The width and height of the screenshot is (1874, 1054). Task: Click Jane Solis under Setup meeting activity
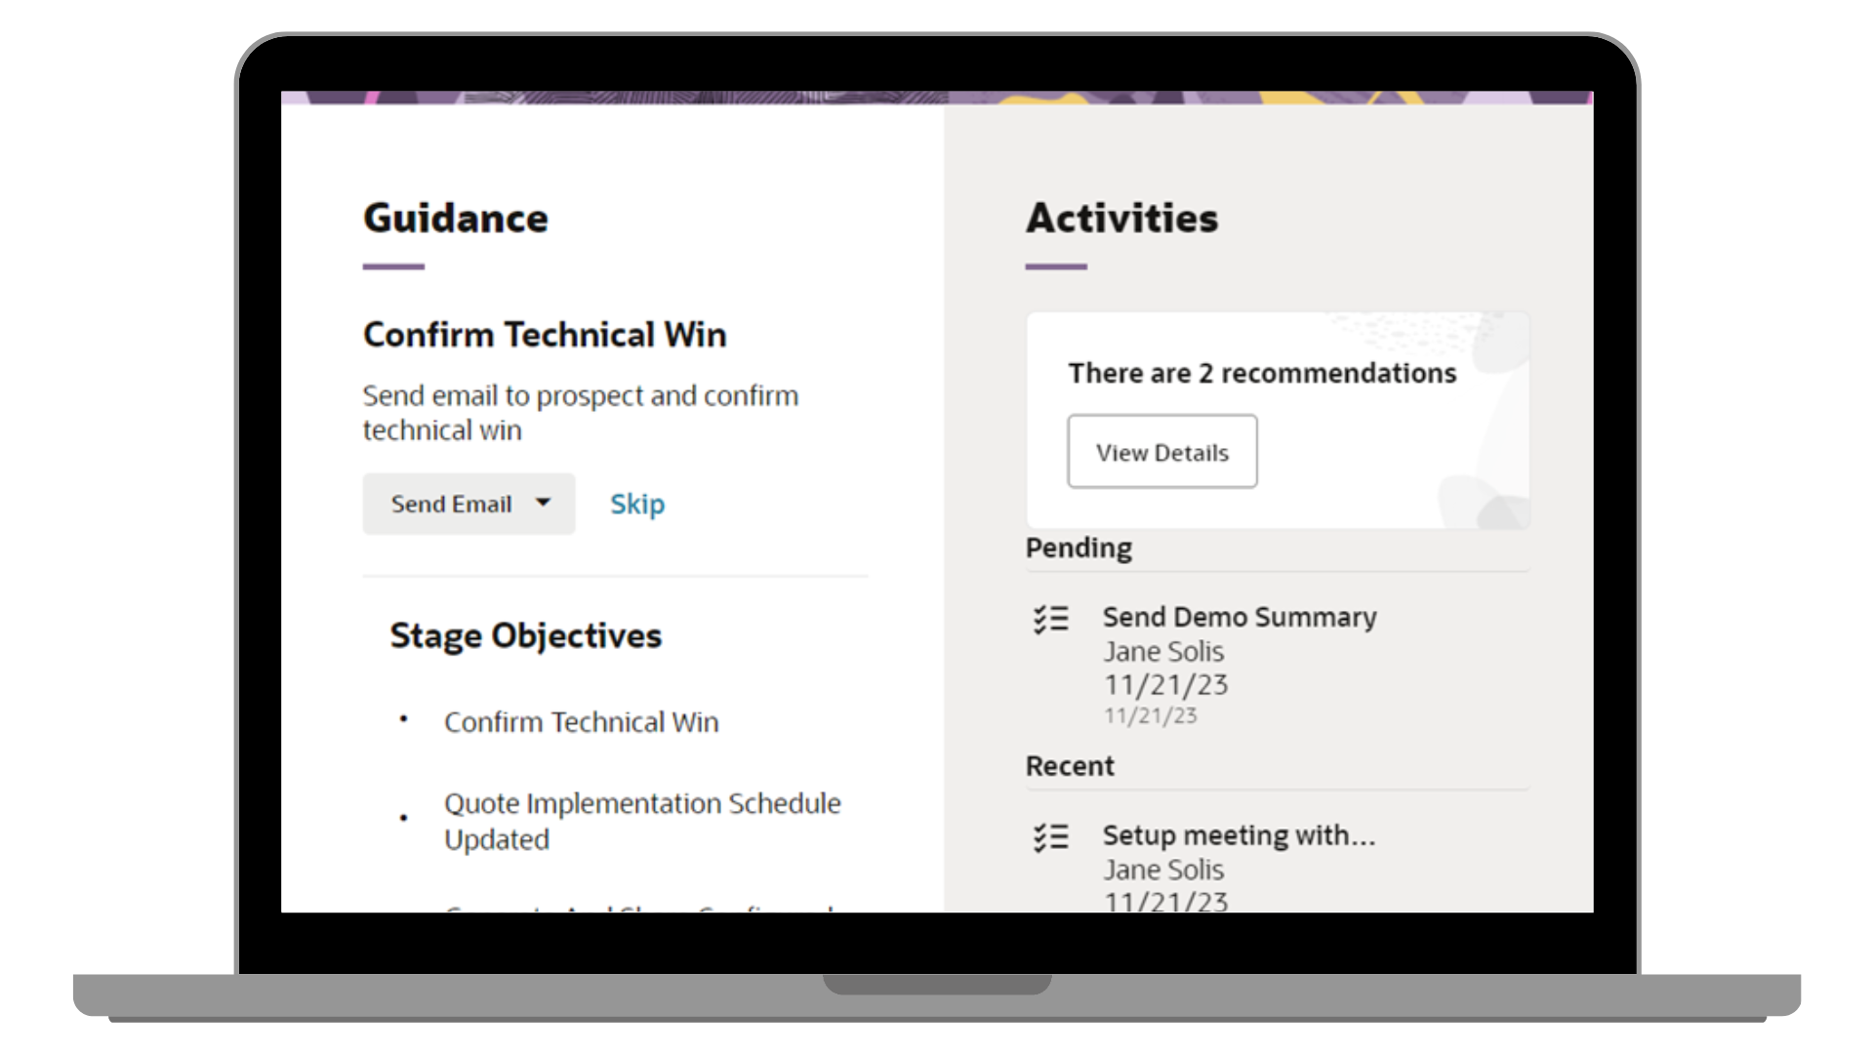tap(1163, 869)
